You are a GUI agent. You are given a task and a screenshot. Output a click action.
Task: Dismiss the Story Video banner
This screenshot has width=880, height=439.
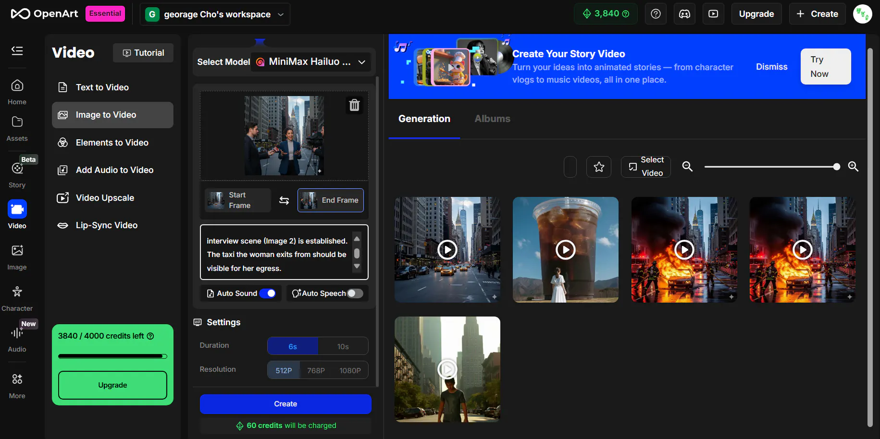click(x=771, y=67)
